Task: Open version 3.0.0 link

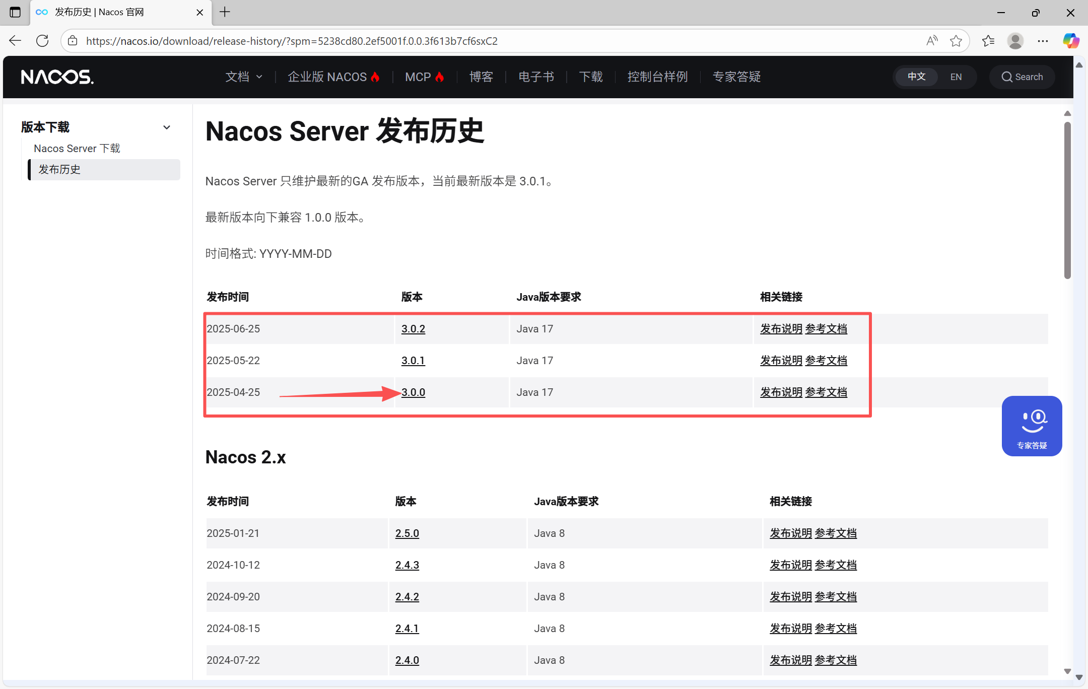Action: [413, 392]
